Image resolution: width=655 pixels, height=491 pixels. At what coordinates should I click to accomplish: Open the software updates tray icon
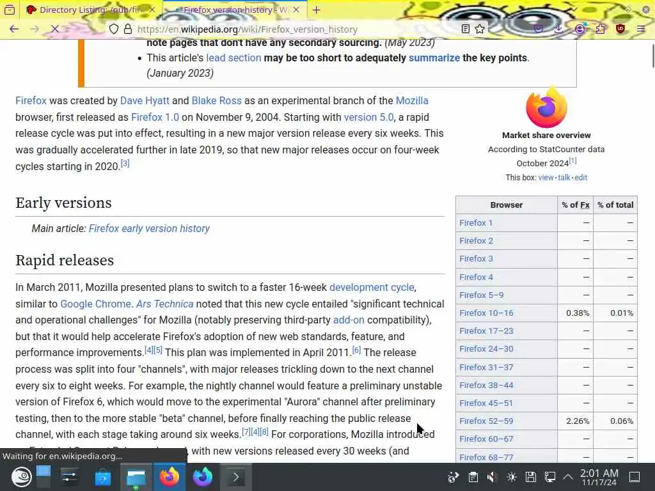[454, 477]
